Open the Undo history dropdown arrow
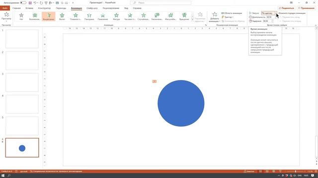The image size is (318, 178). point(38,3)
